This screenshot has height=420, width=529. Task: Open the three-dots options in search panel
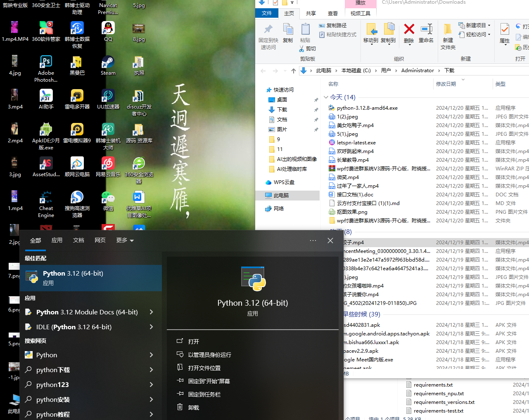tap(313, 241)
